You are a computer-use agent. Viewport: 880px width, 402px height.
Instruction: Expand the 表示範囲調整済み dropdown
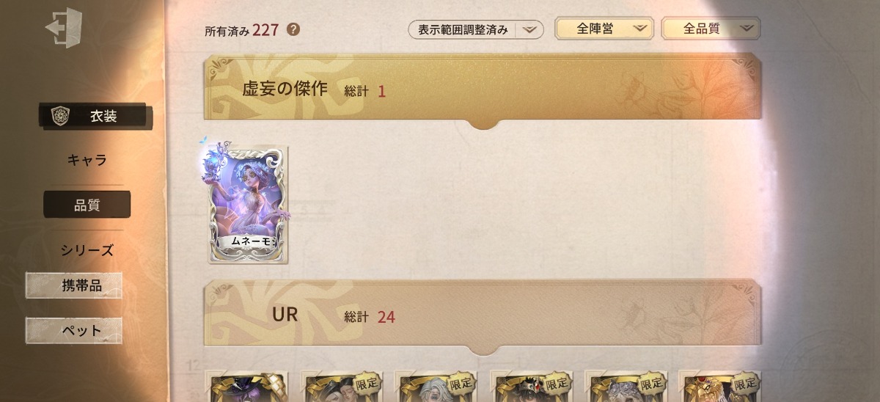[476, 29]
